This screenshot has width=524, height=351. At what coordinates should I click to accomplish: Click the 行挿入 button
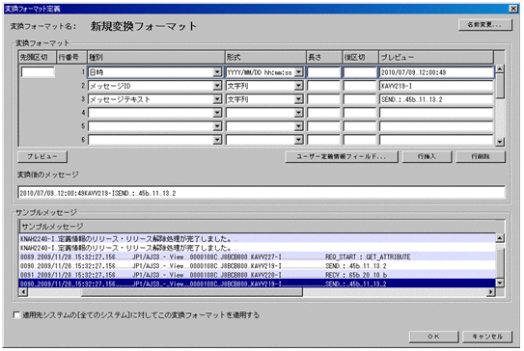tap(427, 156)
